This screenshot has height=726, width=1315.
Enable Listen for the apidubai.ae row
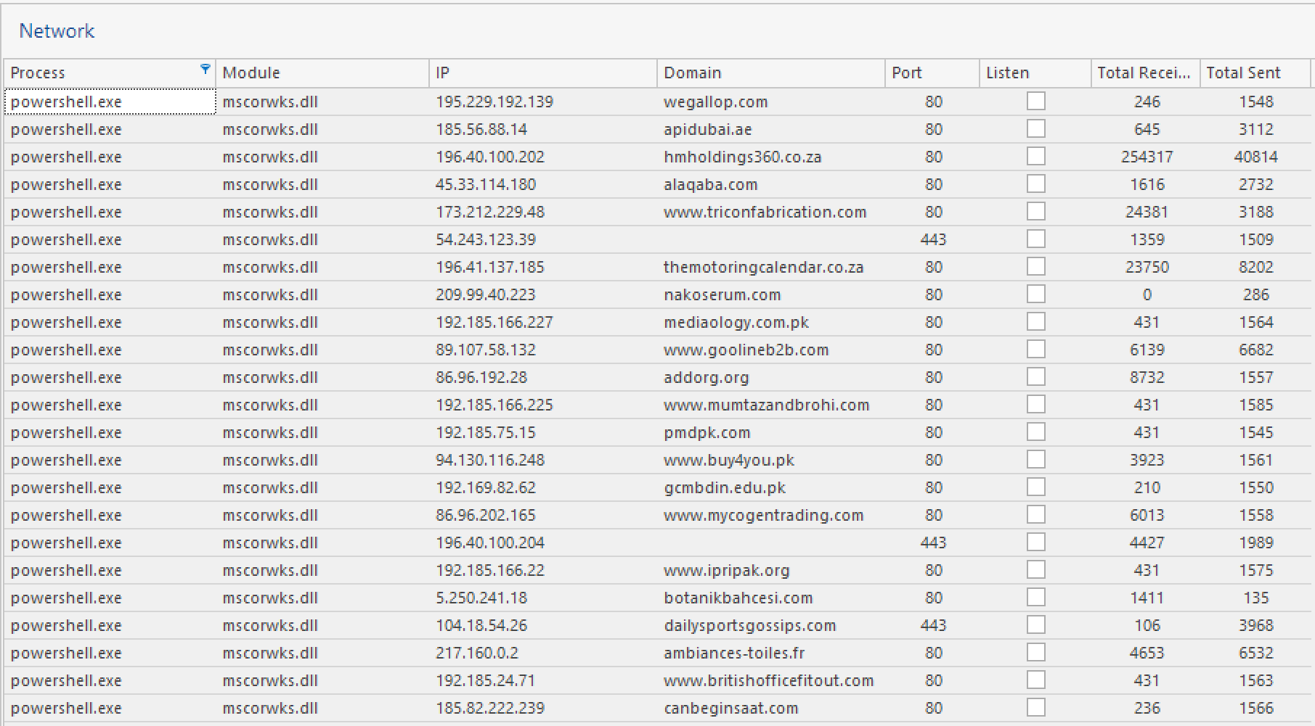tap(1037, 129)
